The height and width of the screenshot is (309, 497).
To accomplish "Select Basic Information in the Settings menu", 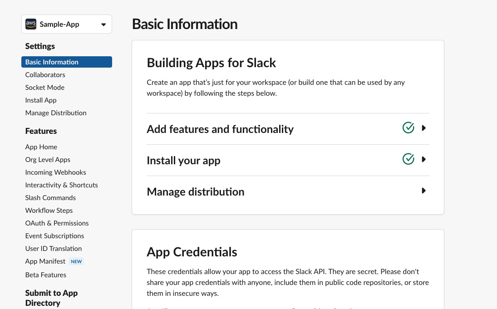I will (x=51, y=62).
